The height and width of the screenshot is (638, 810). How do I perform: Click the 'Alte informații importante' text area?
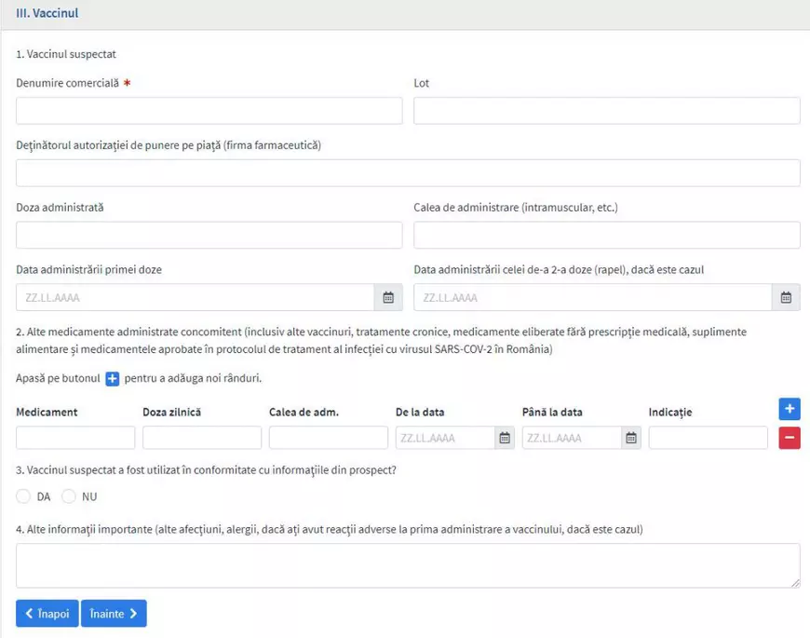(x=408, y=565)
